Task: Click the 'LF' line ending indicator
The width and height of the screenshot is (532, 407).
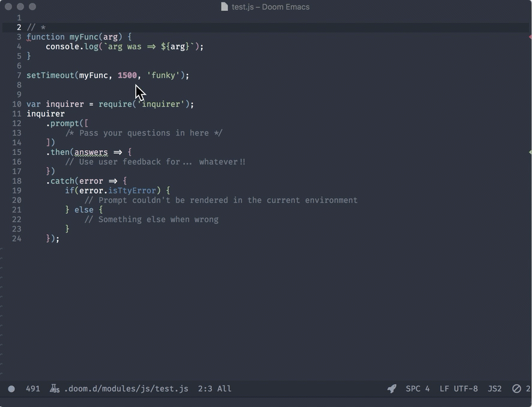Action: (444, 388)
